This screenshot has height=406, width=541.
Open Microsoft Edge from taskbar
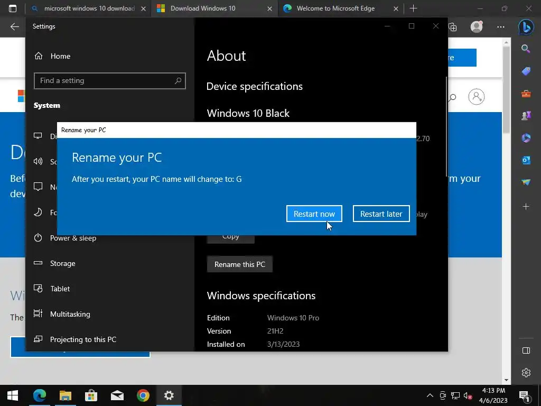pyautogui.click(x=39, y=395)
